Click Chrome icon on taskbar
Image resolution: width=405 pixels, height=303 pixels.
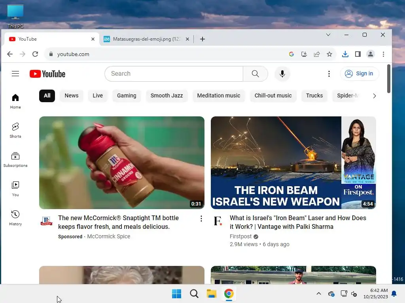(229, 294)
